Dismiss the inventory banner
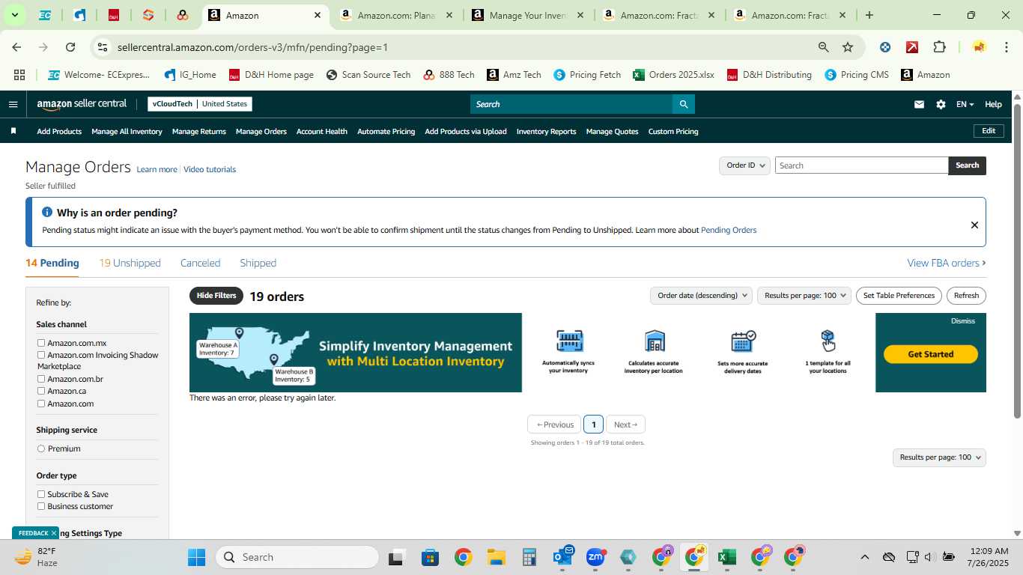This screenshot has height=575, width=1023. coord(963,321)
